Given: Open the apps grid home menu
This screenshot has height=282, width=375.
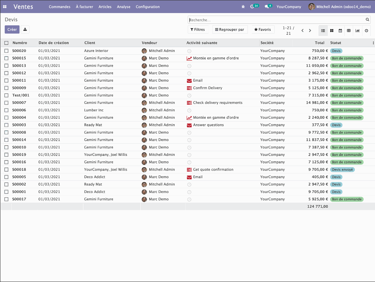Looking at the screenshot, I should [x=5, y=7].
